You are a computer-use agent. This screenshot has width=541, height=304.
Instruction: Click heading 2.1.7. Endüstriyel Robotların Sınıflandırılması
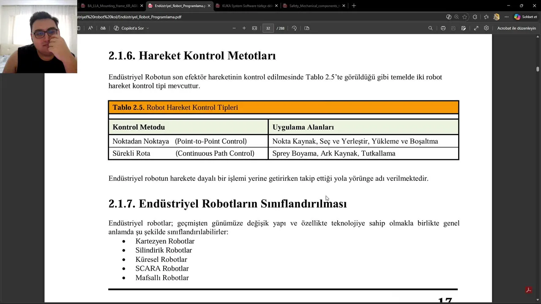point(227,204)
